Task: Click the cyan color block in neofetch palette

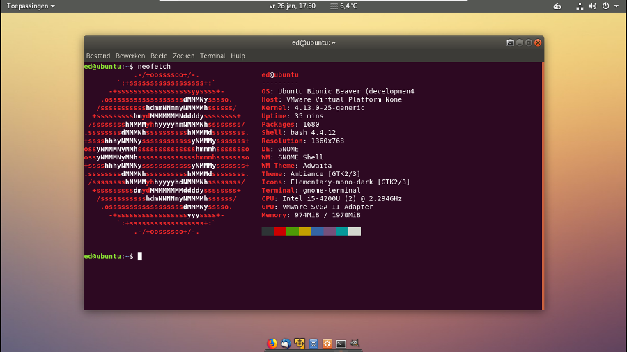Action: (x=342, y=232)
